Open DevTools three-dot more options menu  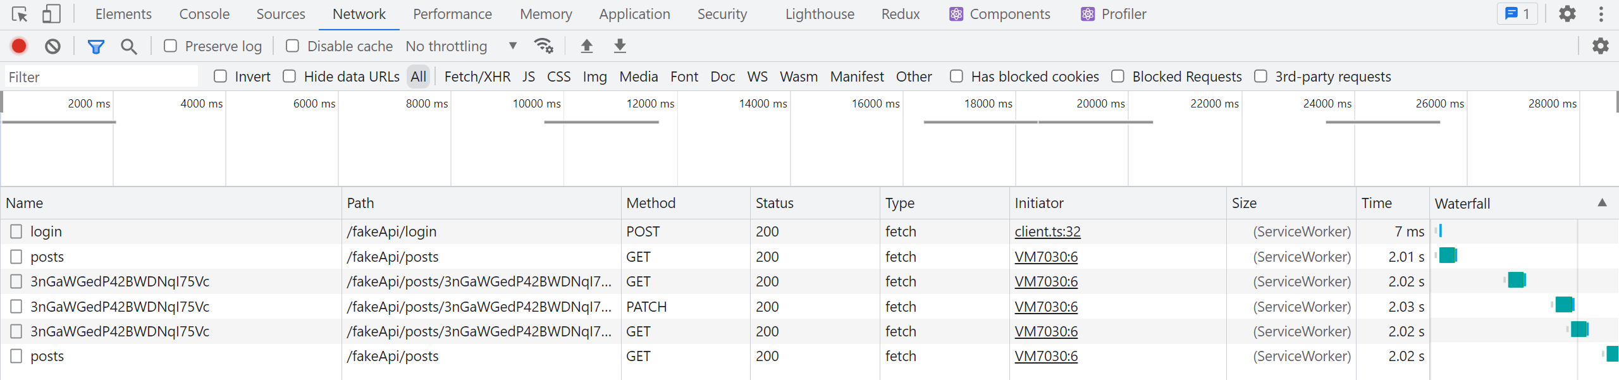point(1601,14)
